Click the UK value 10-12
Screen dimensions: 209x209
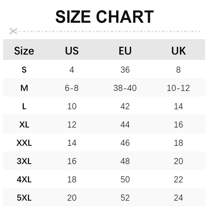(178, 88)
